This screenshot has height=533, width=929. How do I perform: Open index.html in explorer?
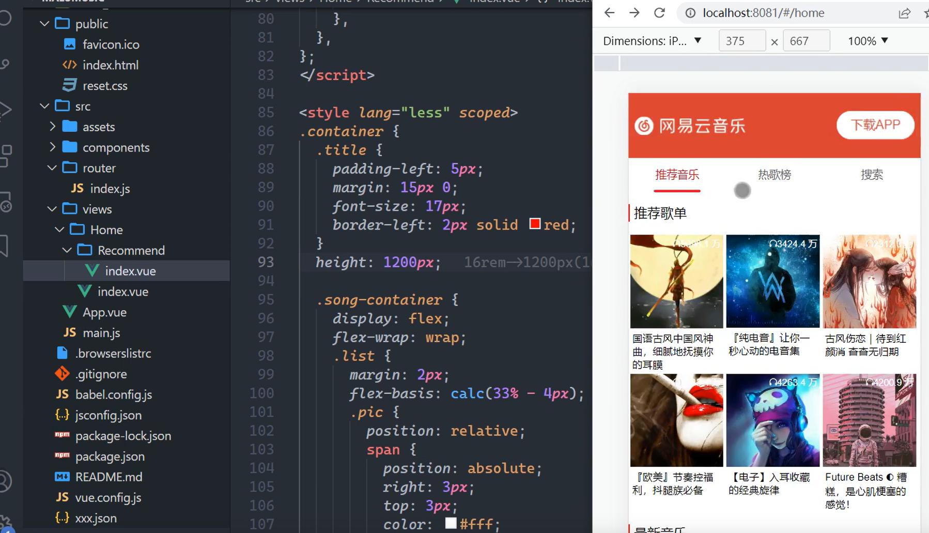pyautogui.click(x=110, y=65)
